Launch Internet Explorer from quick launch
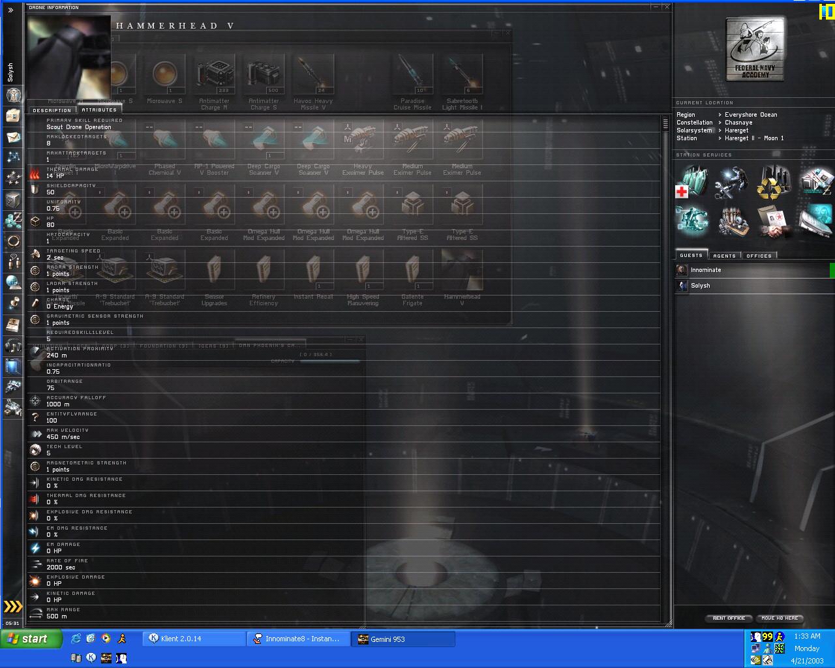This screenshot has width=835, height=668. [x=76, y=639]
